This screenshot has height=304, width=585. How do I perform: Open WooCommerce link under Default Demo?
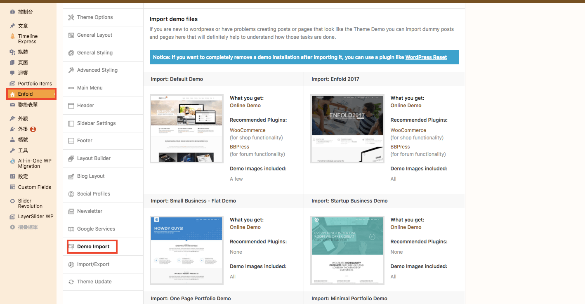(x=248, y=130)
